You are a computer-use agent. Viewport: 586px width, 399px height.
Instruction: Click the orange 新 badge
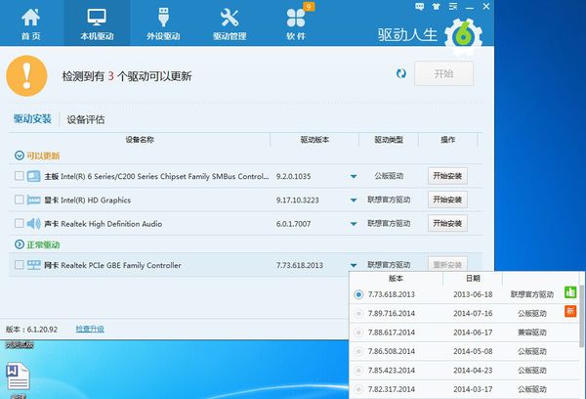[570, 311]
